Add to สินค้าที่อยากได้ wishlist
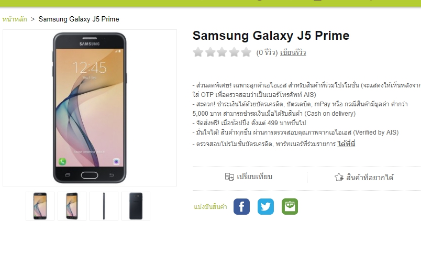The image size is (421, 265). [x=364, y=177]
